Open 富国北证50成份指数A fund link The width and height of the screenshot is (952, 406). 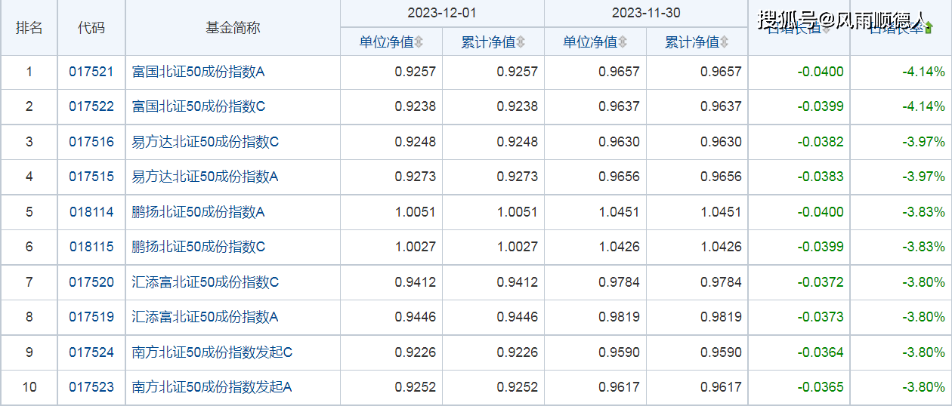click(199, 72)
